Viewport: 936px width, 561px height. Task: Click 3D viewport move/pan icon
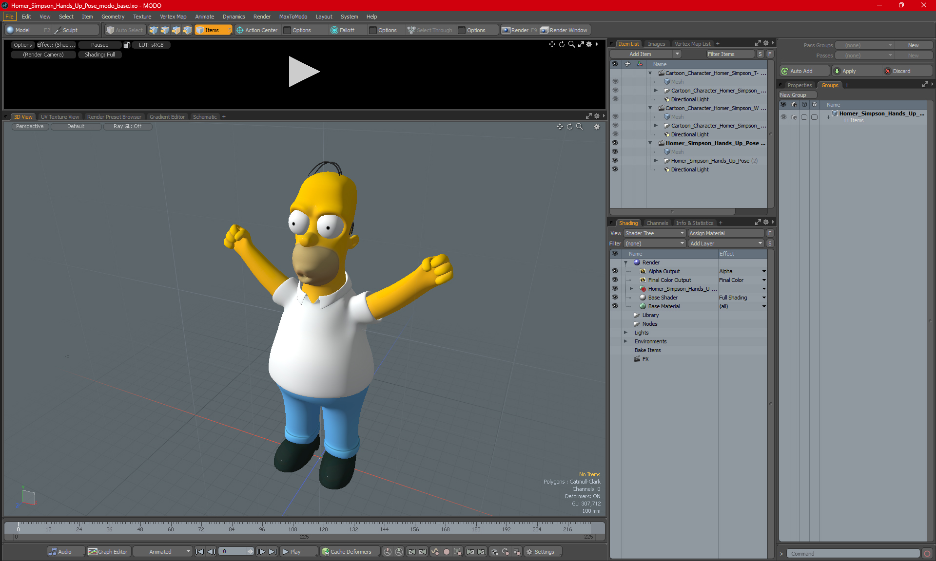(x=560, y=127)
